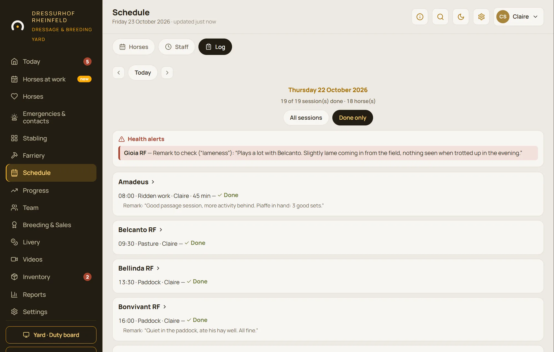This screenshot has height=352, width=554.
Task: Click the Inventory badge showing 2
Action: coord(87,277)
